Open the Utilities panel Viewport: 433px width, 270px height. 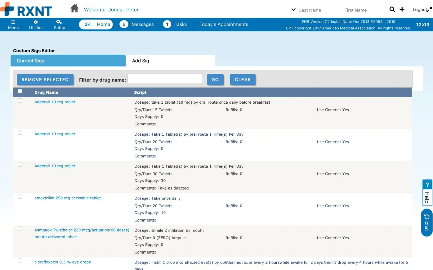tap(36, 24)
